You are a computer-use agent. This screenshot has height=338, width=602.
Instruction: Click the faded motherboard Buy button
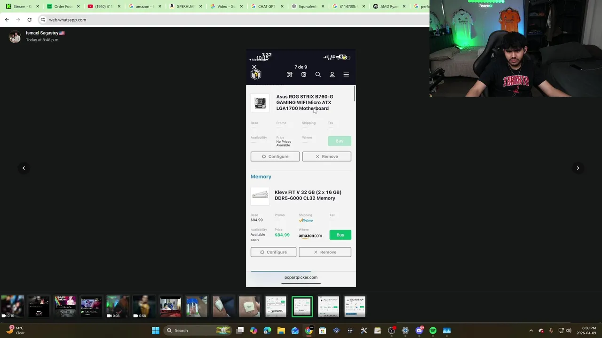point(340,141)
